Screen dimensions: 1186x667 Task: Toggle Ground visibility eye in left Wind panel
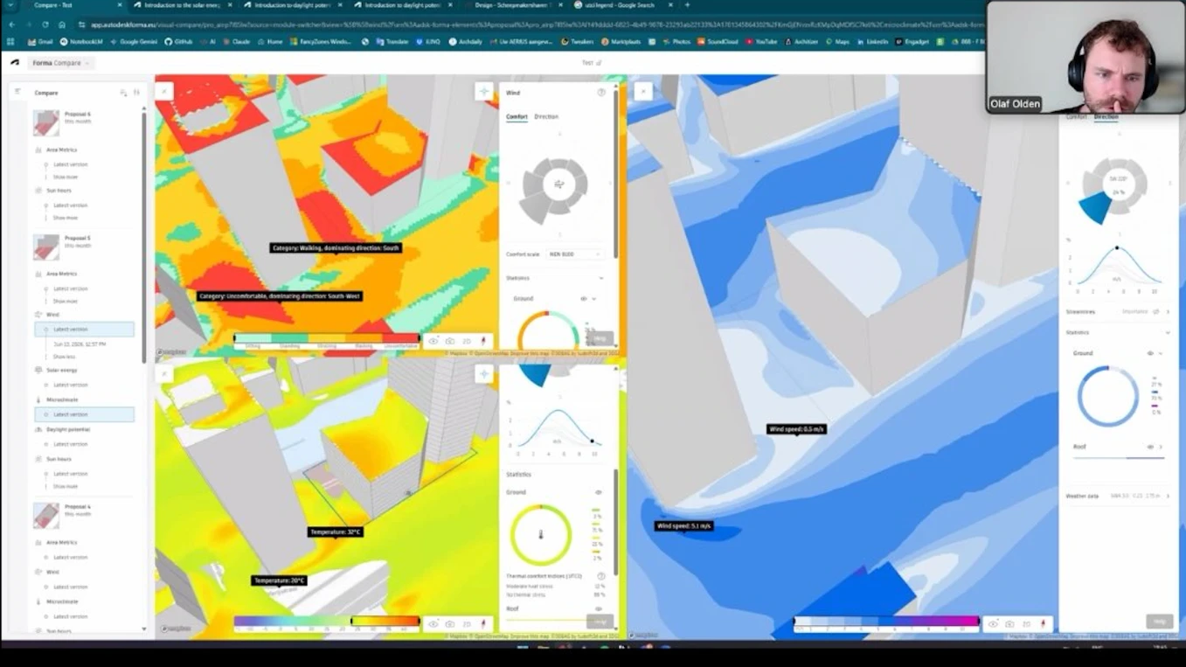(584, 299)
